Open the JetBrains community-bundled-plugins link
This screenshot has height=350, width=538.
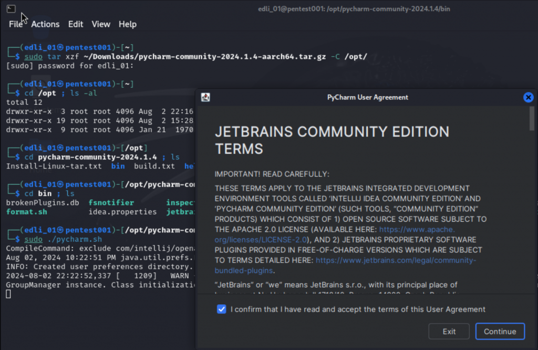[396, 260]
